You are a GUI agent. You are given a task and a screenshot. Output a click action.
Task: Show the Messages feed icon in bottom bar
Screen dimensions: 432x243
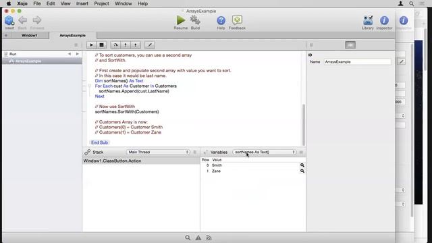tap(209, 238)
